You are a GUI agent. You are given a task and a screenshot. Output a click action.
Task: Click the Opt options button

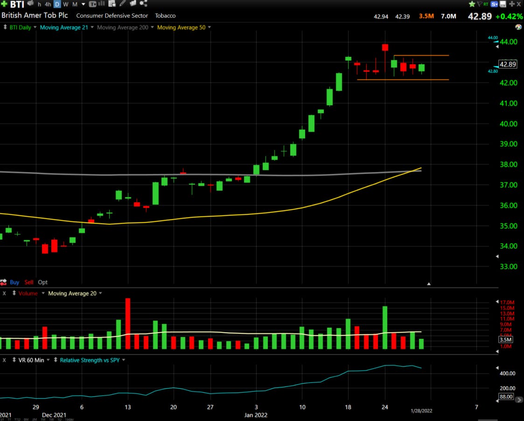[43, 282]
